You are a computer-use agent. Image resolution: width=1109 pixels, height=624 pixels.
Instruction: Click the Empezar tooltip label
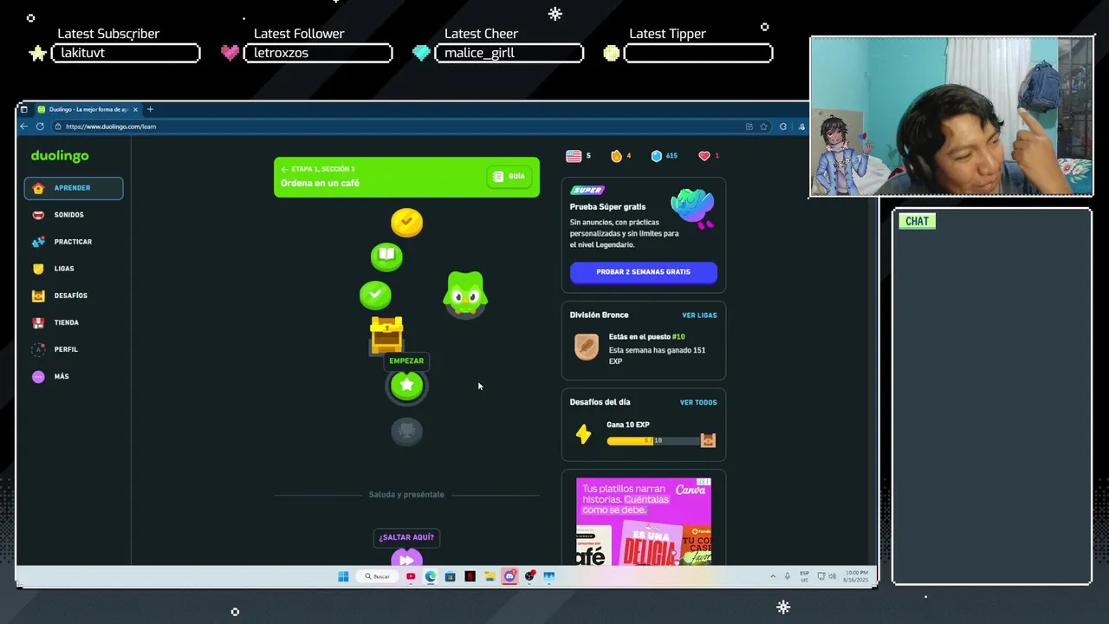tap(406, 361)
